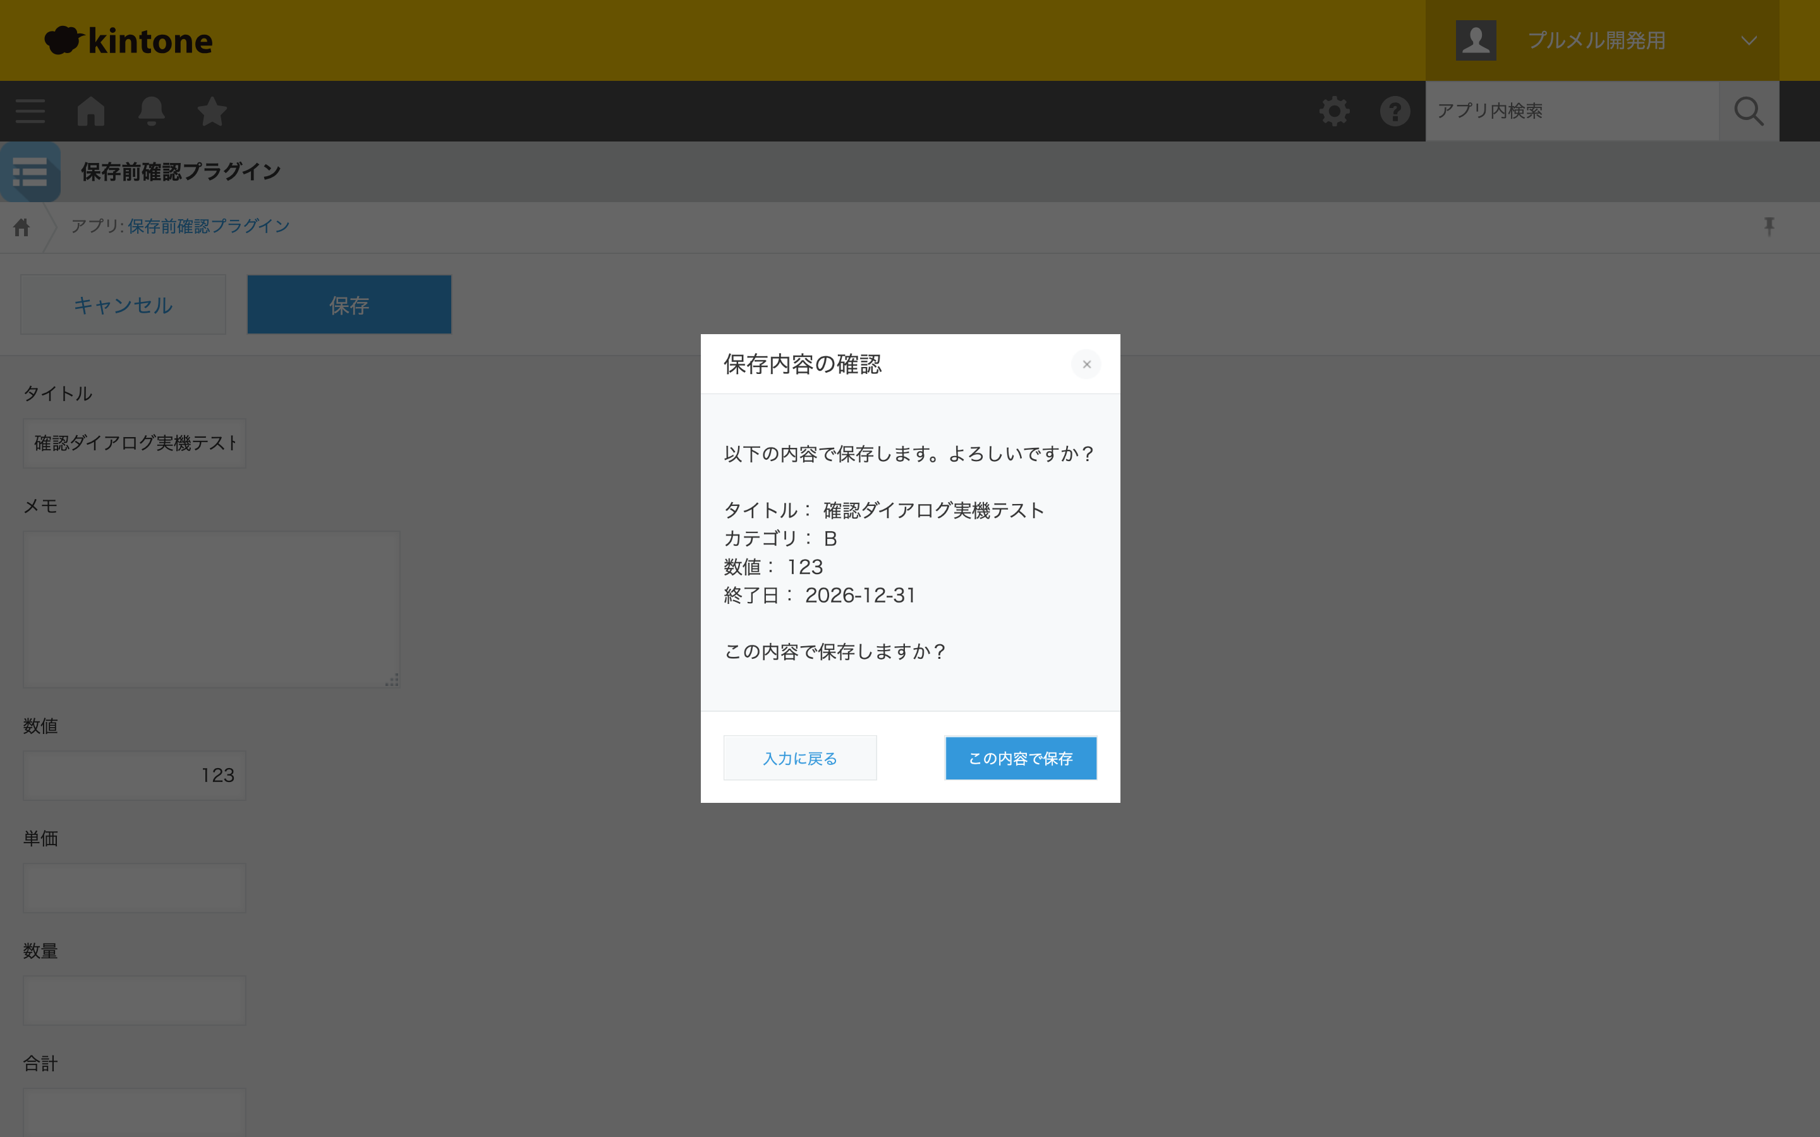The width and height of the screenshot is (1820, 1137).
Task: Open the help question mark icon
Action: [1395, 111]
